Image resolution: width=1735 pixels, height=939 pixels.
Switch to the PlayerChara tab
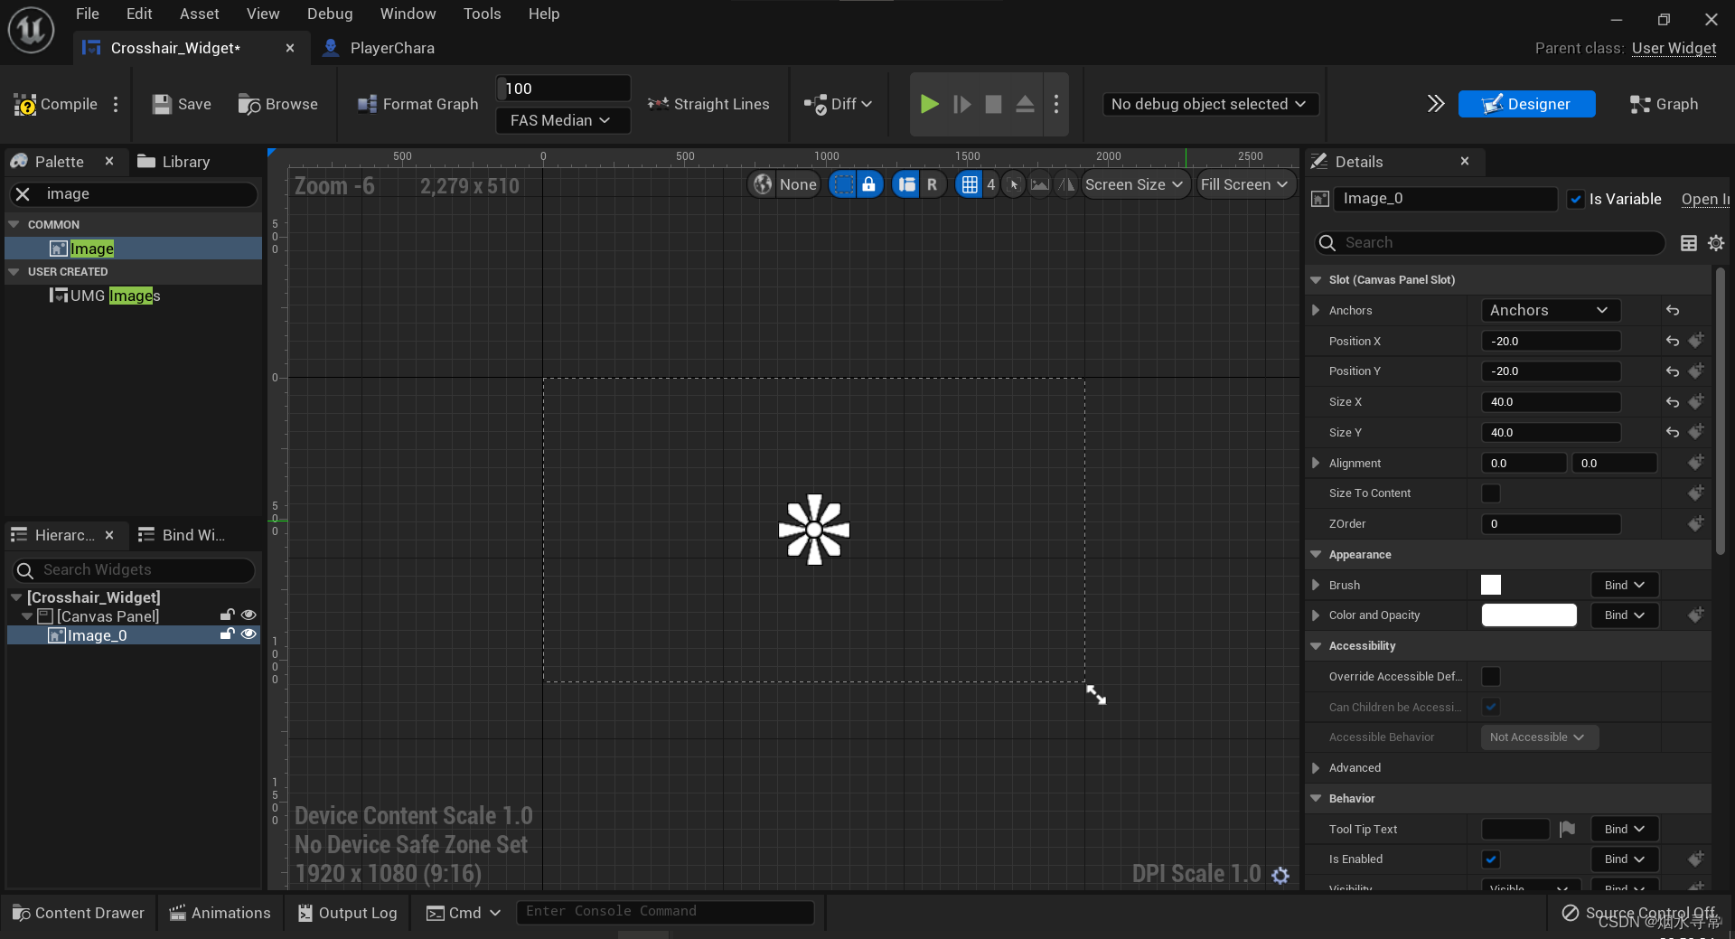tap(390, 48)
